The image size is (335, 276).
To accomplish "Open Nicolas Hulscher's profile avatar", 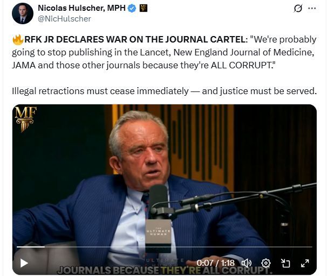I will coord(23,13).
